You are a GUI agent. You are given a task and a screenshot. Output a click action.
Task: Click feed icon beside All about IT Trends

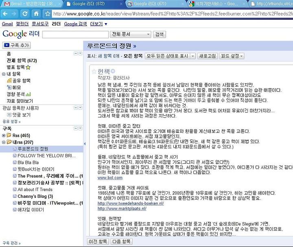tap(15, 189)
